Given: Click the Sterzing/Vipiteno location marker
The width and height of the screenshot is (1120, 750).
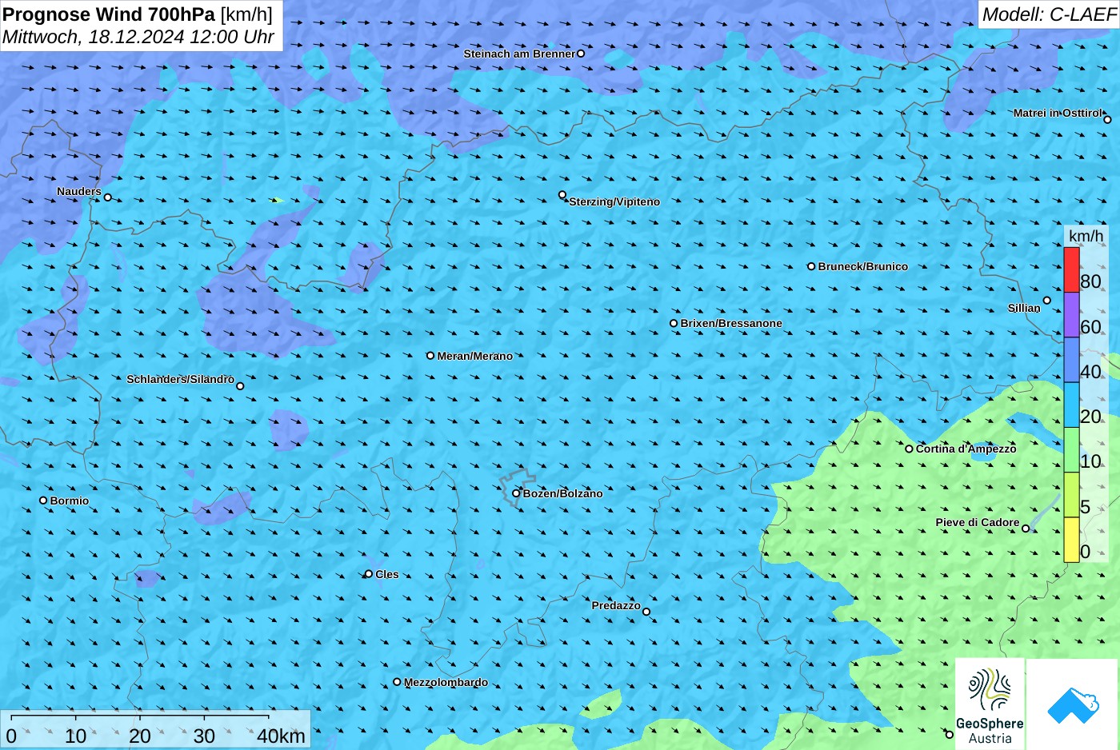Looking at the screenshot, I should [x=562, y=194].
